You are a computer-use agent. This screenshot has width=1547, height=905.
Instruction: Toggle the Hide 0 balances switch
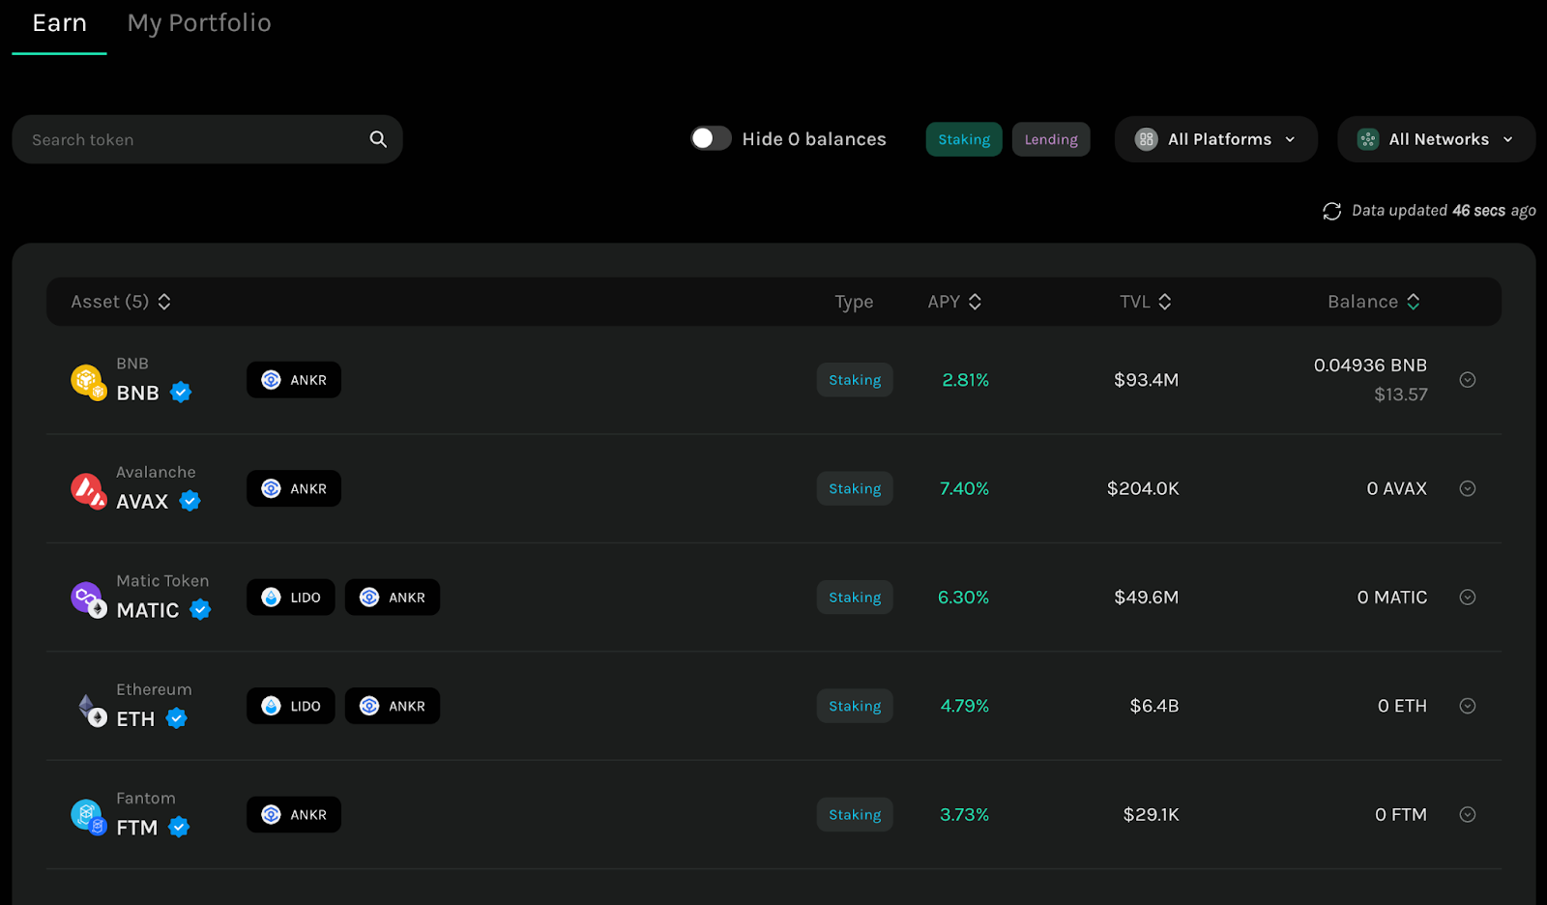coord(711,138)
